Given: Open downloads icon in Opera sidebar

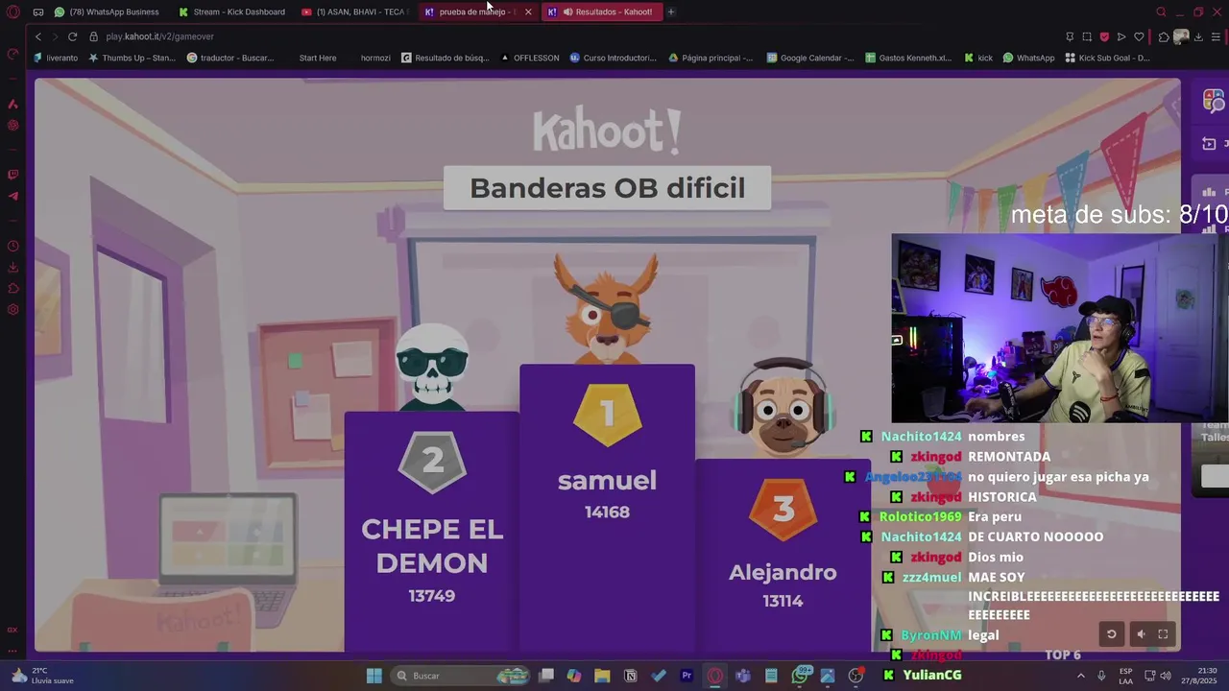Looking at the screenshot, I should coord(12,267).
